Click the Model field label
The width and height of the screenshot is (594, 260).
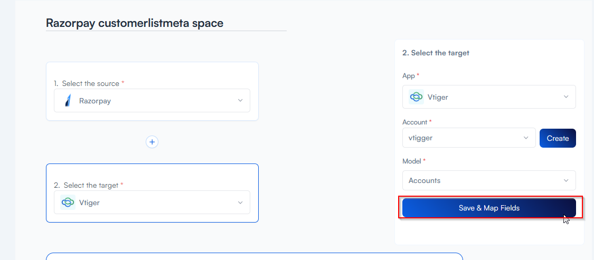tap(412, 161)
